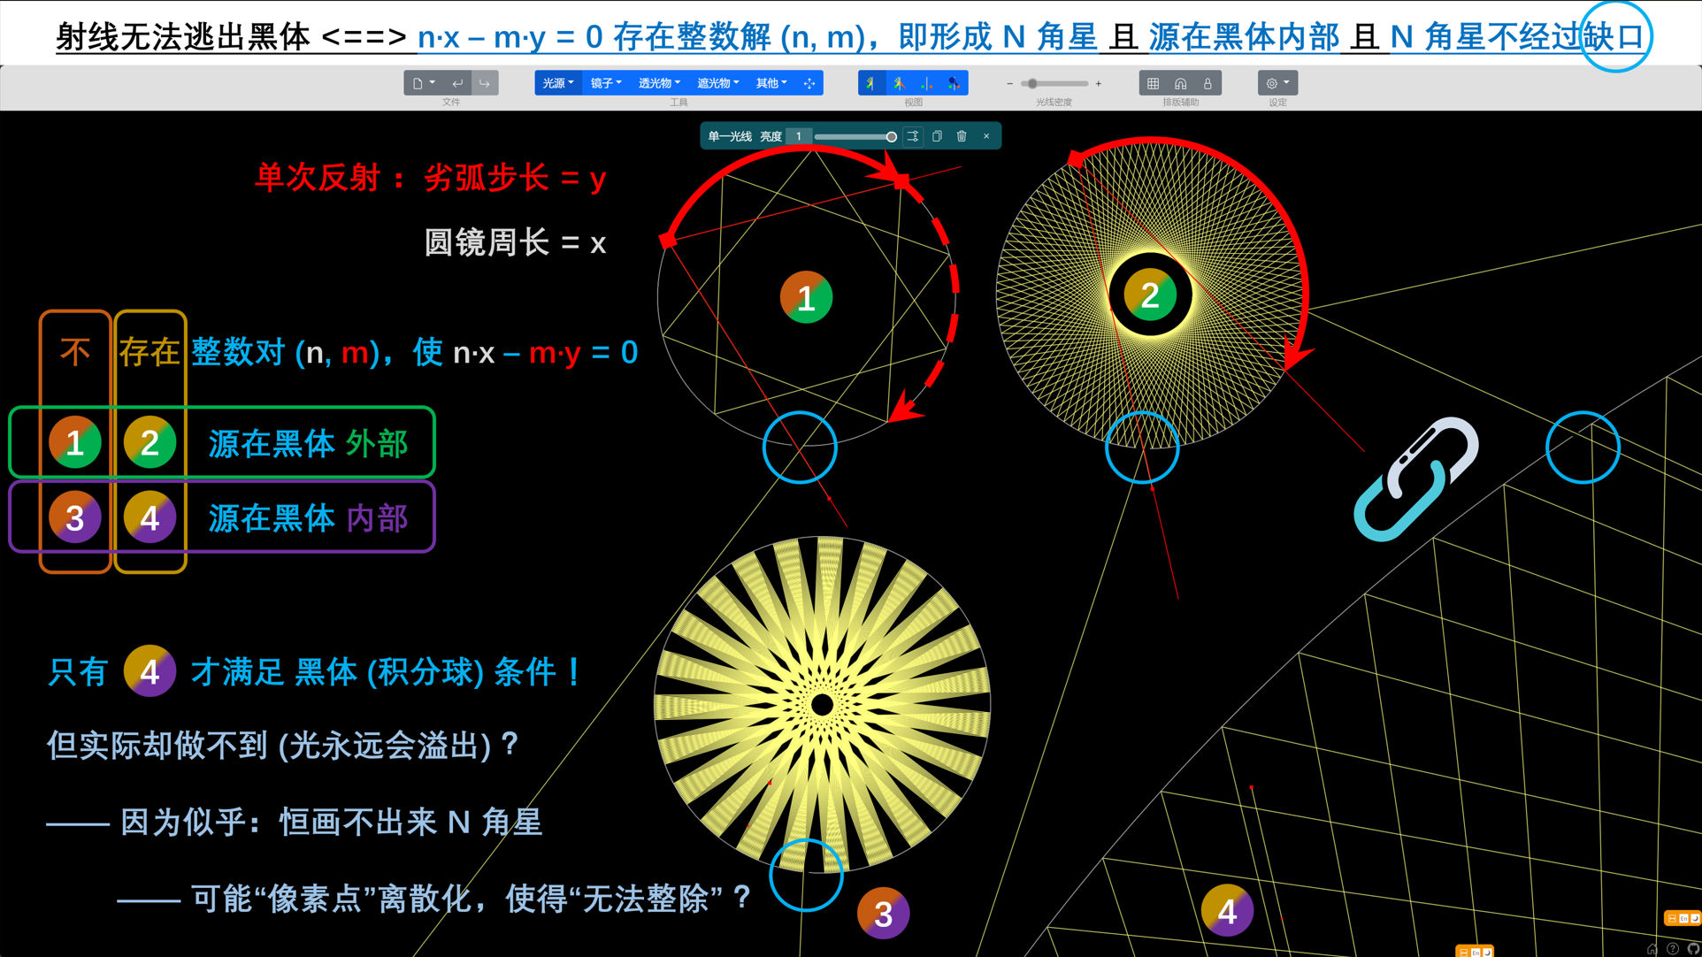Click the undo arrow in toolbar
Screen dimensions: 1702x957
[457, 83]
